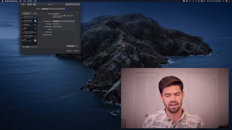Open the Configure IPv4 dropdown

(64, 21)
